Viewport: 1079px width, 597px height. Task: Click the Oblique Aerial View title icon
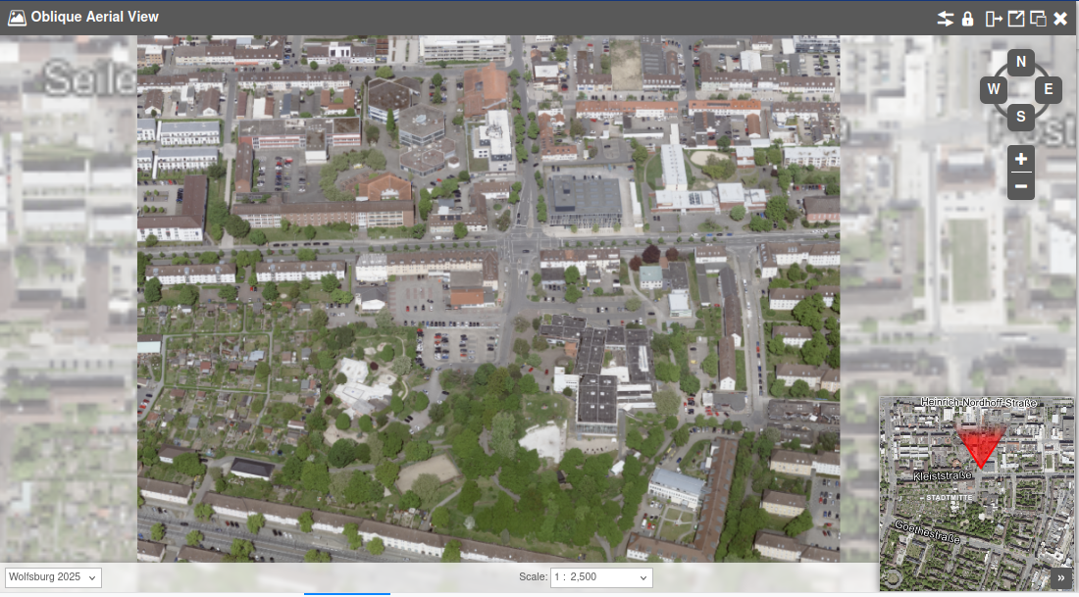pos(17,18)
